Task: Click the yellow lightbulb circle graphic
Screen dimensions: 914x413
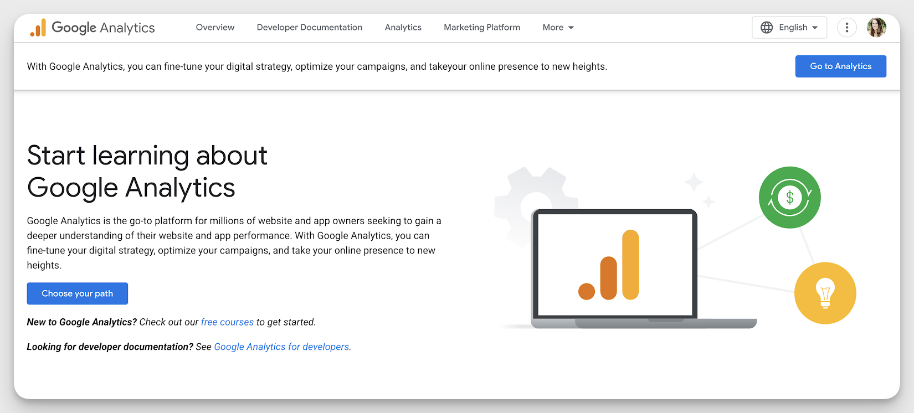Action: [825, 293]
